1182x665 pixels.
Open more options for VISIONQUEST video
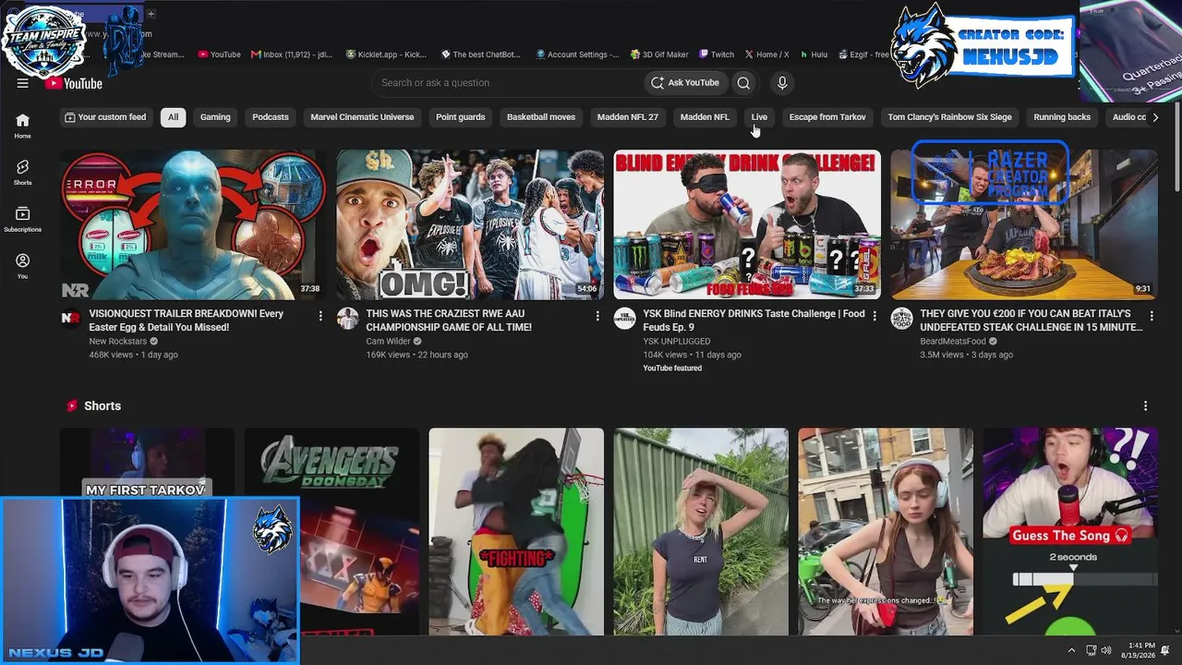point(320,316)
